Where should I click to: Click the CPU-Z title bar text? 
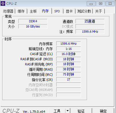pyautogui.click(x=11, y=4)
